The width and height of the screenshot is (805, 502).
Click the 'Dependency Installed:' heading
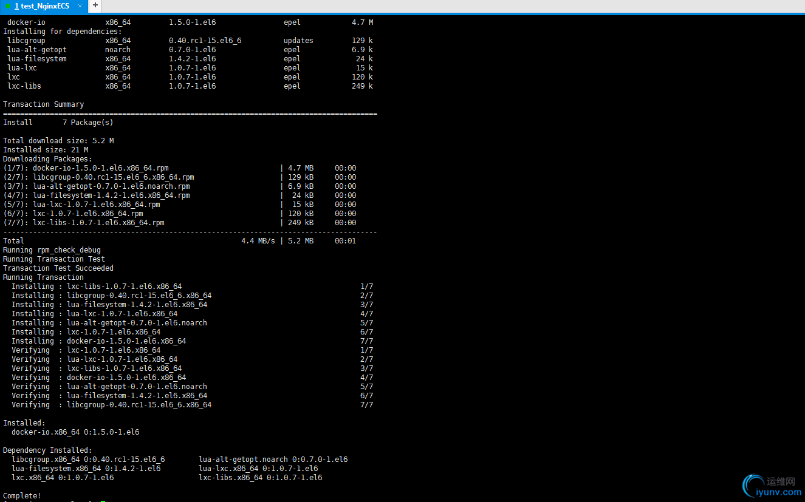coord(48,450)
